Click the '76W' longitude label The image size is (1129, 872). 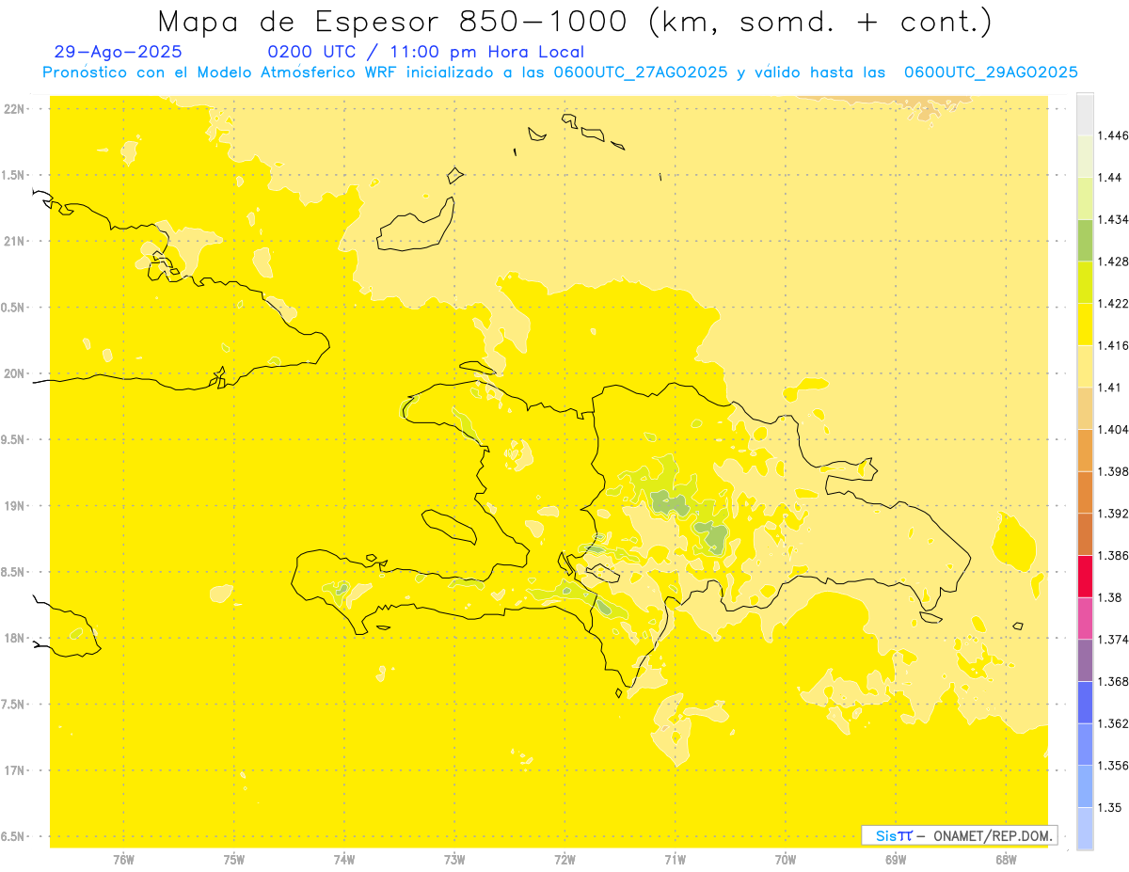pyautogui.click(x=123, y=860)
